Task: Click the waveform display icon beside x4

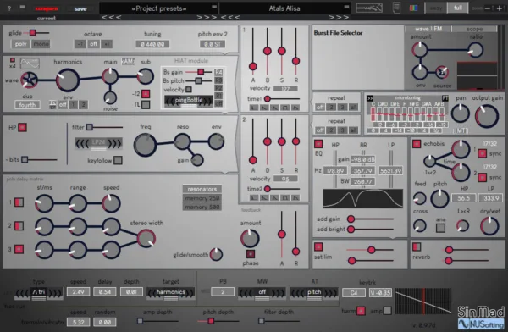Action: pos(30,64)
